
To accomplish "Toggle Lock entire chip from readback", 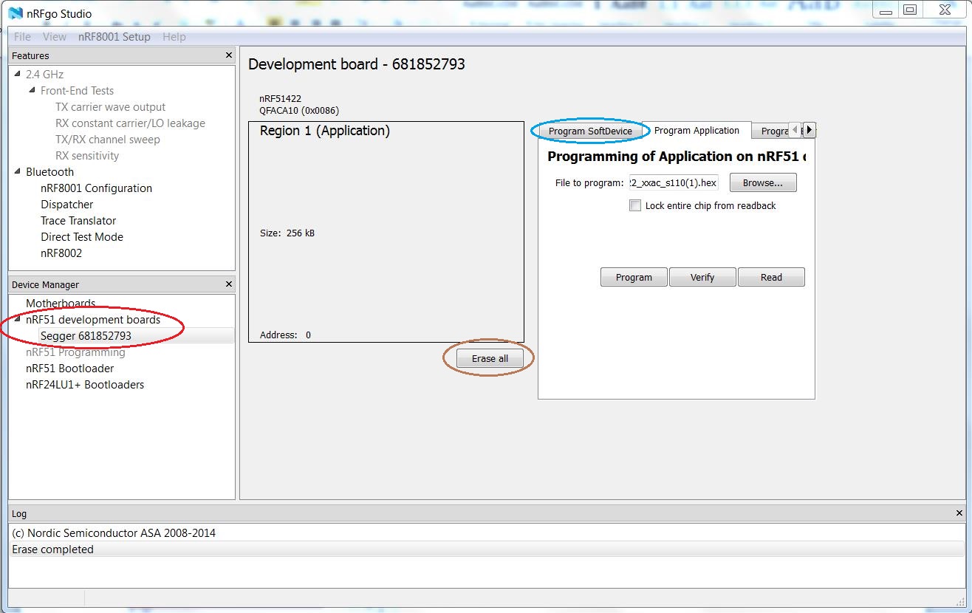I will click(635, 206).
